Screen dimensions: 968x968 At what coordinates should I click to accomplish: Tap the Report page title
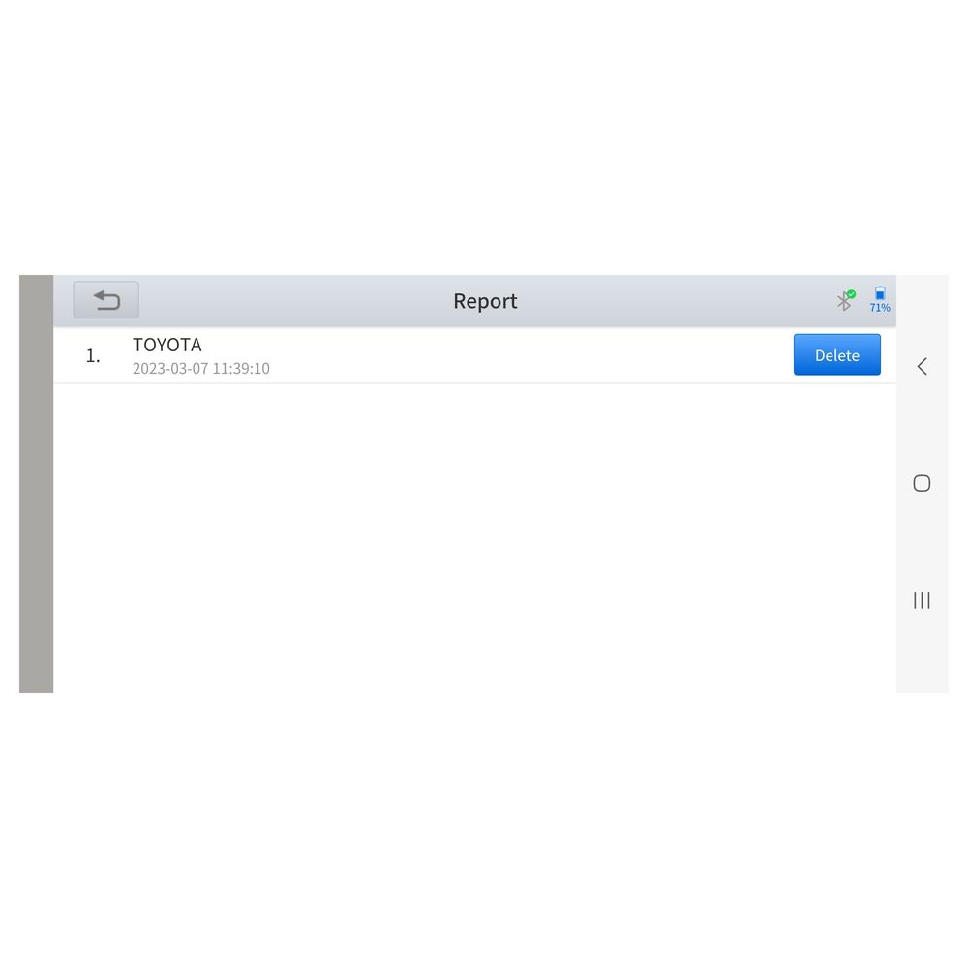(x=485, y=301)
